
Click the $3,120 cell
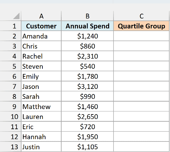click(87, 86)
